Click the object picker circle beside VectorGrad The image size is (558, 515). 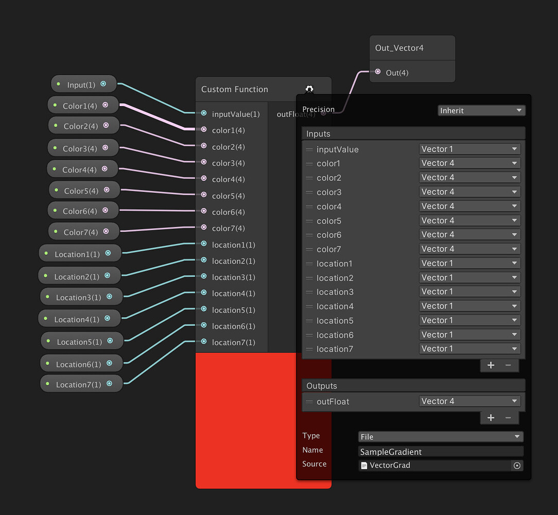(517, 466)
